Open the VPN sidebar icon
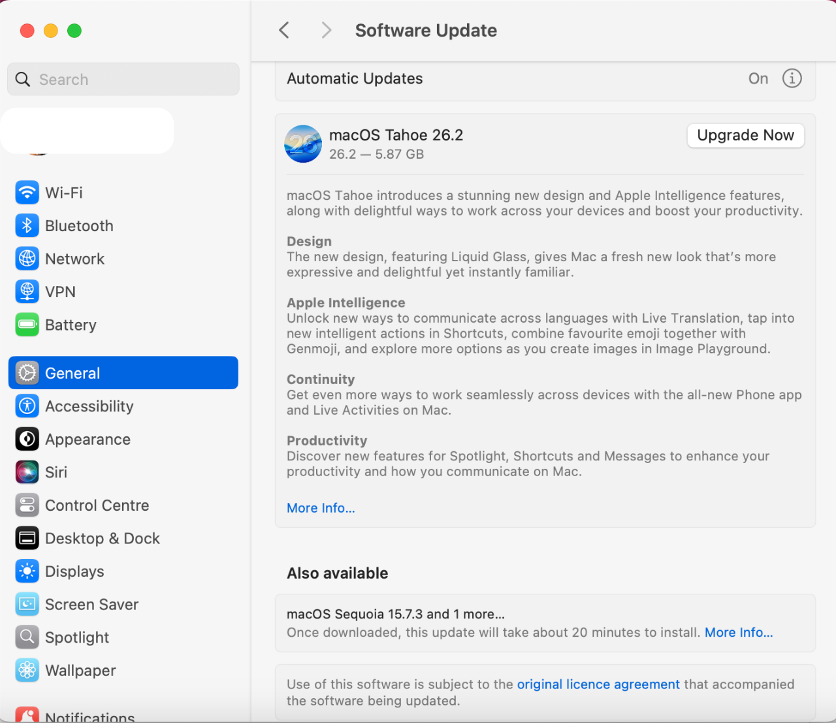This screenshot has width=836, height=723. pyautogui.click(x=27, y=292)
